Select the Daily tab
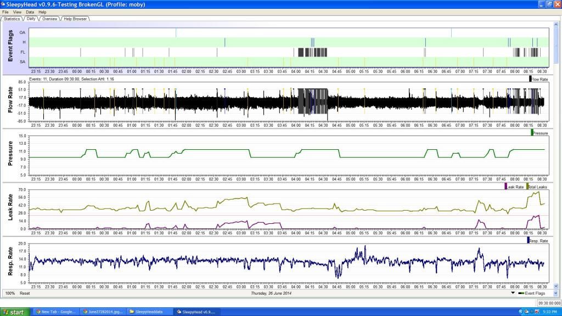562x316 pixels. click(x=31, y=19)
